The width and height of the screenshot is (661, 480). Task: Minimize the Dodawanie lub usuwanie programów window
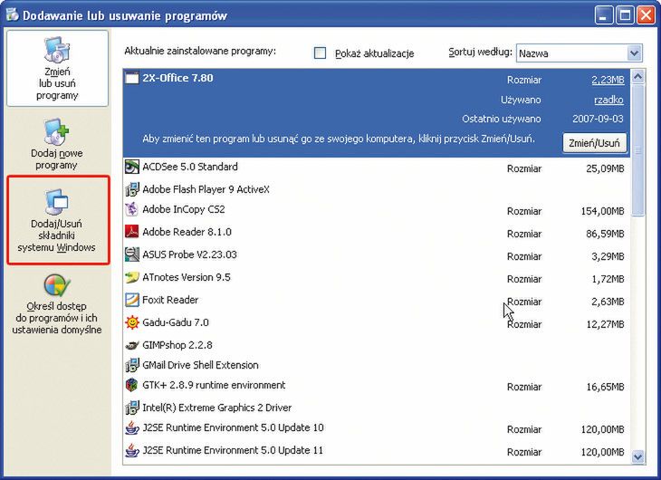click(604, 15)
